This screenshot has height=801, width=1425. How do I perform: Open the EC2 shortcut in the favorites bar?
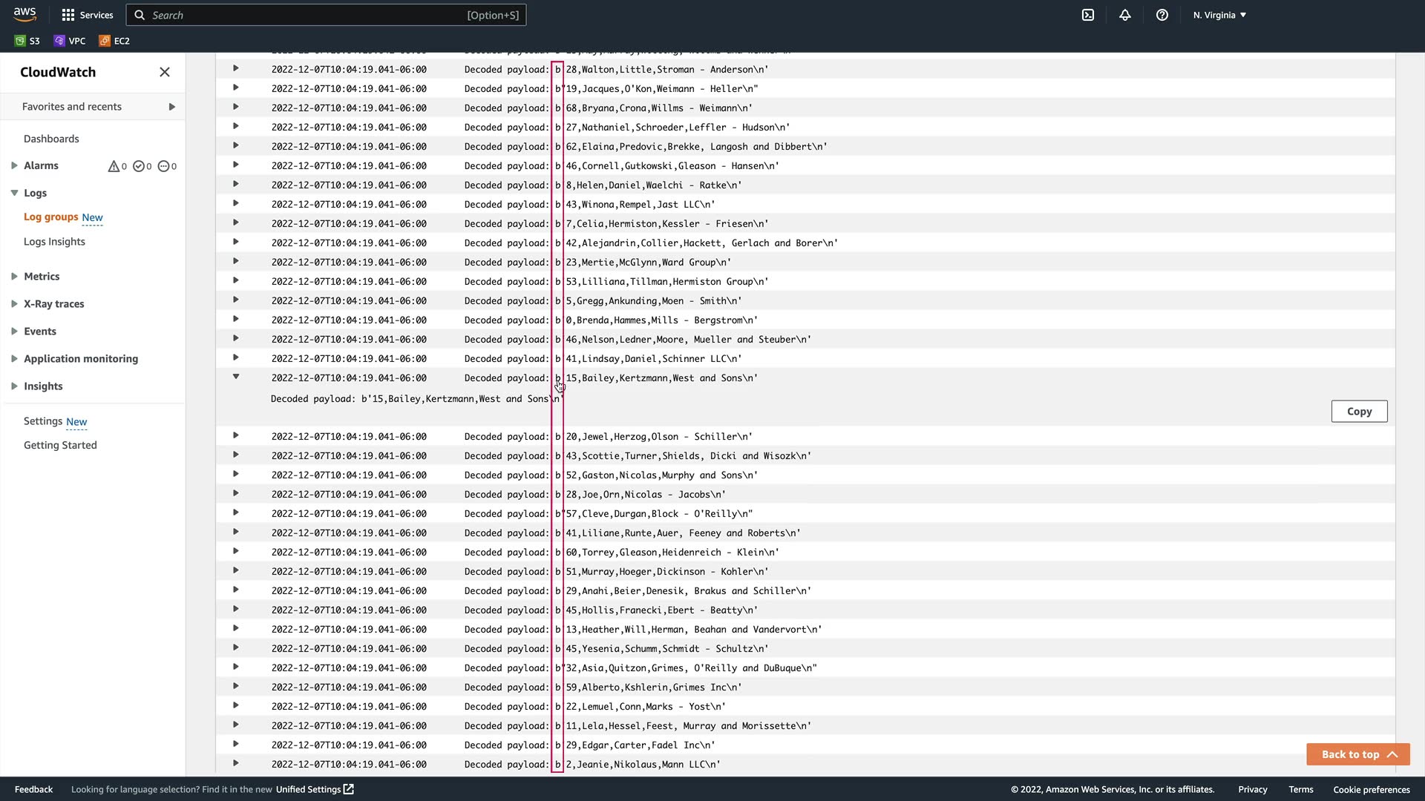114,41
